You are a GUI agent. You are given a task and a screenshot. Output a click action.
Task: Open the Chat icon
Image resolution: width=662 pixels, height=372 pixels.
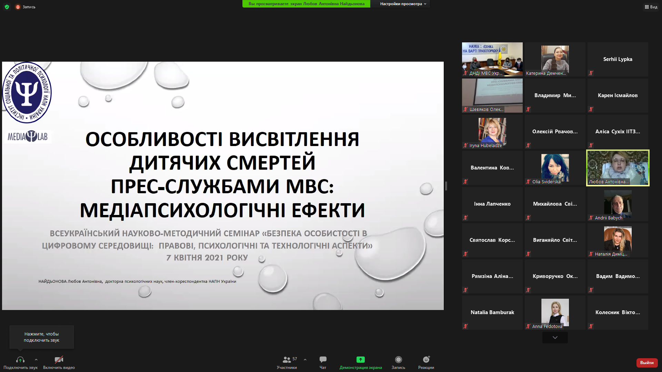click(x=323, y=360)
